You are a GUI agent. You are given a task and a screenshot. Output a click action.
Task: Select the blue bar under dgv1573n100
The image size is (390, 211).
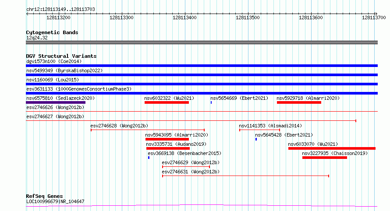(202, 66)
